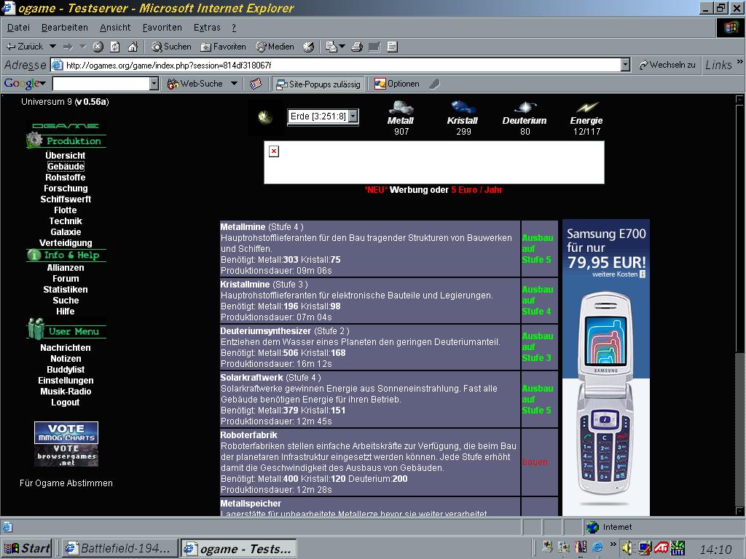Screen dimensions: 746x559
Task: Click the Discuss toolbar icon next to printer
Action: (x=374, y=47)
